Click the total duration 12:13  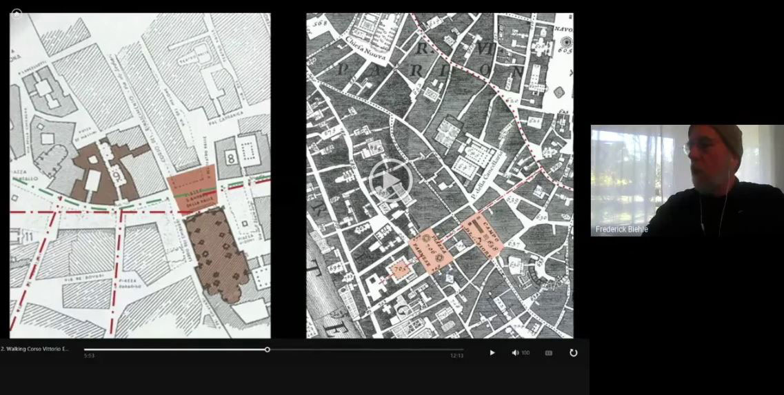[x=456, y=356]
